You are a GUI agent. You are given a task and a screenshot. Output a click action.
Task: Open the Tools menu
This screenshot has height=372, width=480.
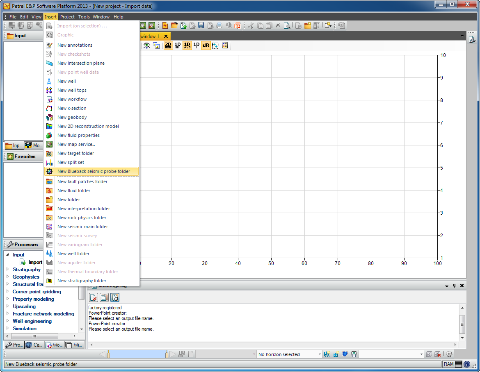84,17
